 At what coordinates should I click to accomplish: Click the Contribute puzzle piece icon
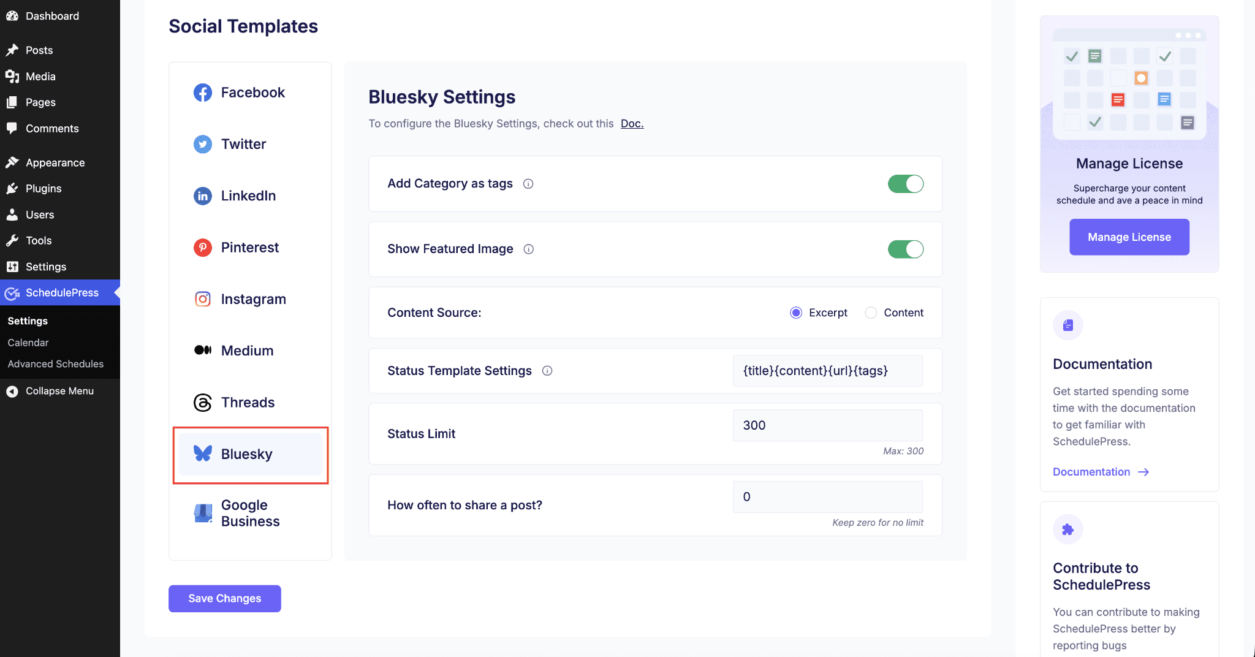(x=1068, y=530)
